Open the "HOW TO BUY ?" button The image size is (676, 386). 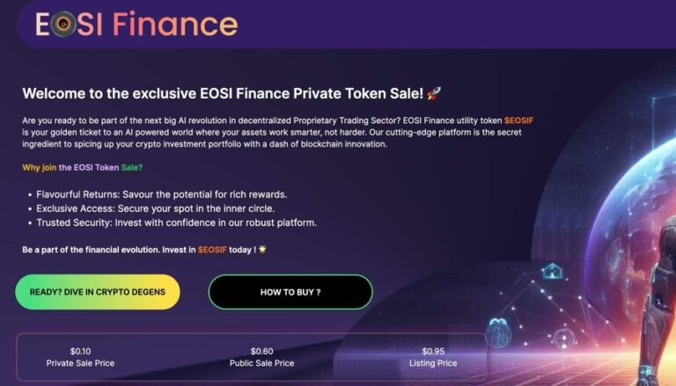point(290,292)
